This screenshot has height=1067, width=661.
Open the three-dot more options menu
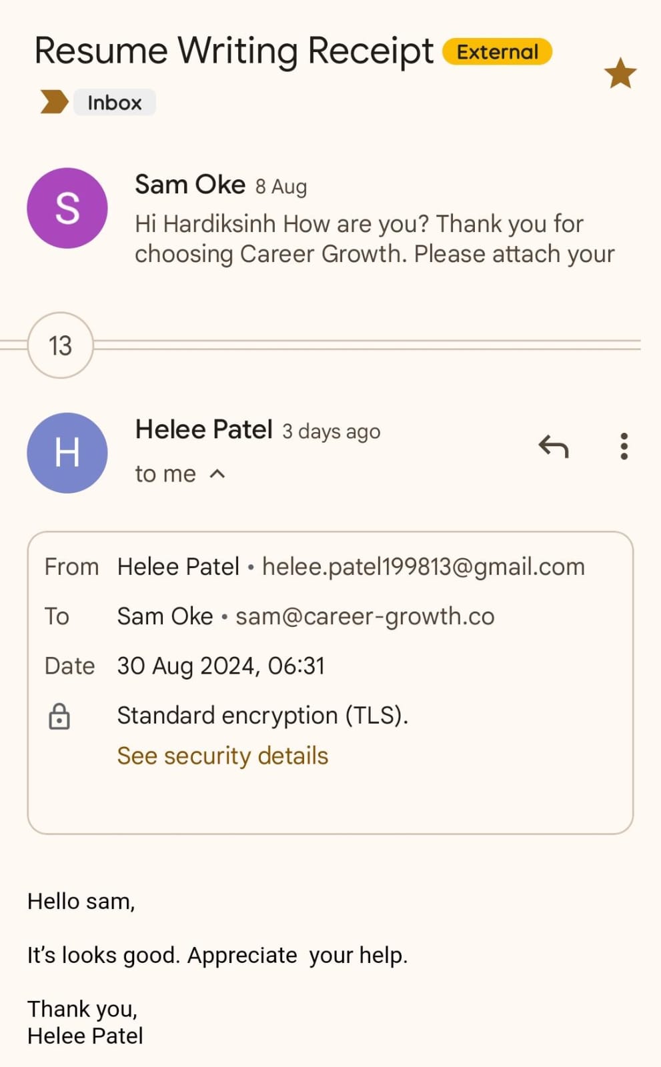tap(624, 447)
